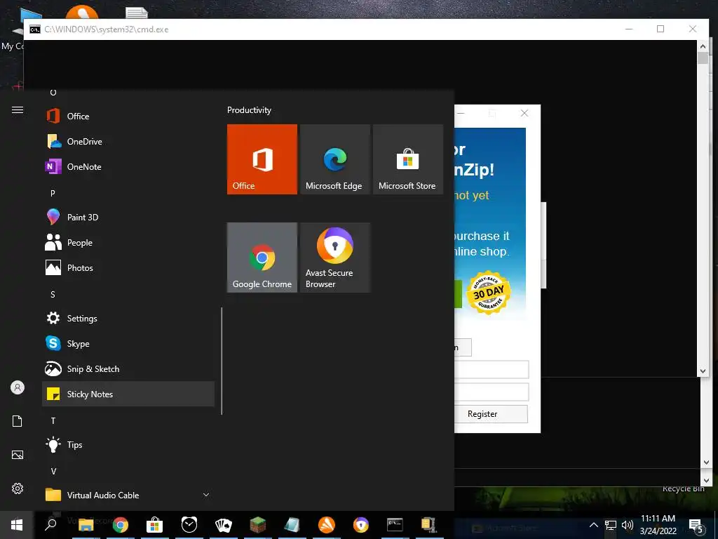The image size is (718, 539).
Task: Open Settings from the app list
Action: (x=128, y=318)
